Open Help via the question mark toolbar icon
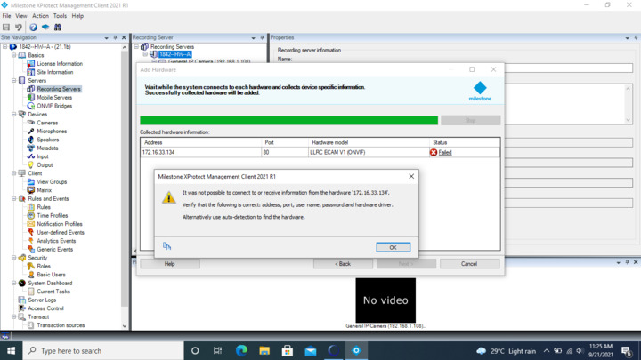This screenshot has width=641, height=360. click(x=33, y=28)
